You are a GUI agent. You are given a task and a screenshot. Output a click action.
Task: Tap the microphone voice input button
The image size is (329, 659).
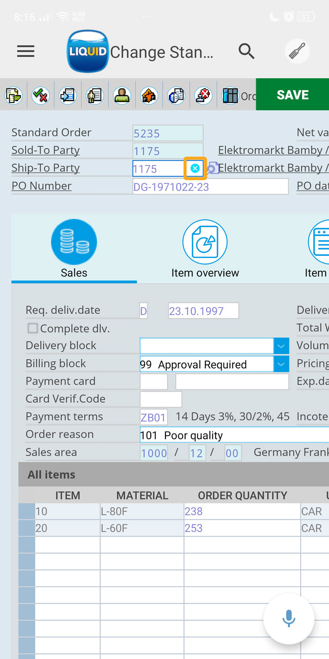coord(289,619)
